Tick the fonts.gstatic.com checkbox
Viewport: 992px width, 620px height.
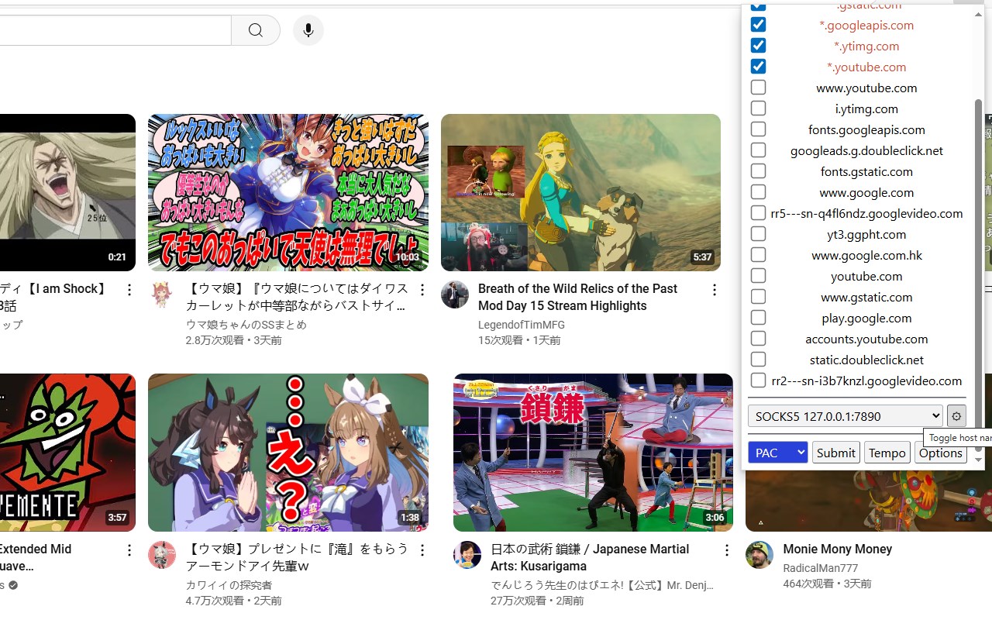758,171
